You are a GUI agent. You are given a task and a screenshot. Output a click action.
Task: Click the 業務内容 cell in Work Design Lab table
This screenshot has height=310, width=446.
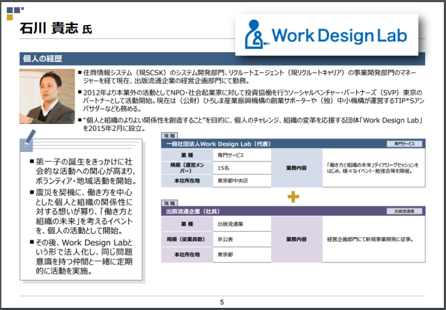point(296,168)
